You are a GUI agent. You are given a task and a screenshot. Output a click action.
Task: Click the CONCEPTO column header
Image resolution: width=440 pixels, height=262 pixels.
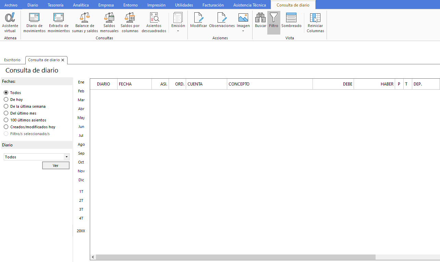(x=270, y=84)
